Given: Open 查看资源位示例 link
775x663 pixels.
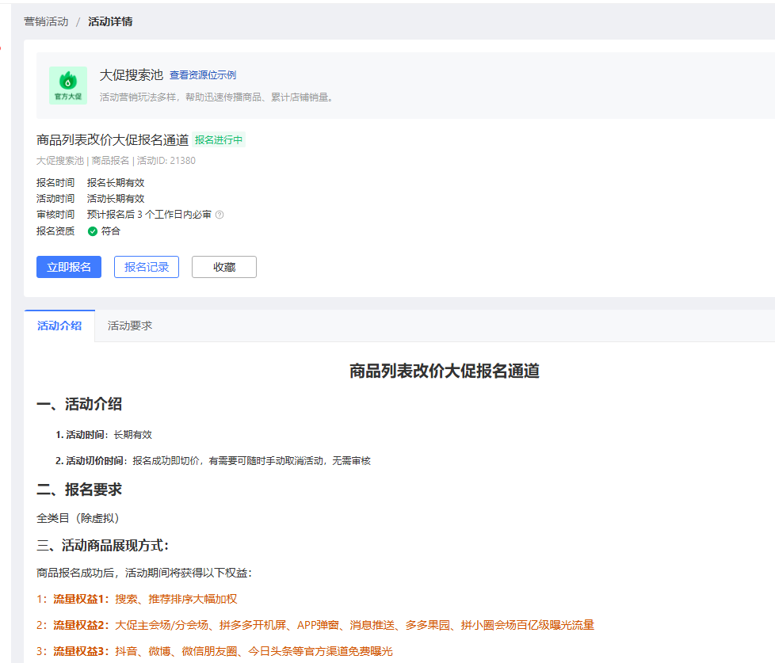Looking at the screenshot, I should 203,75.
